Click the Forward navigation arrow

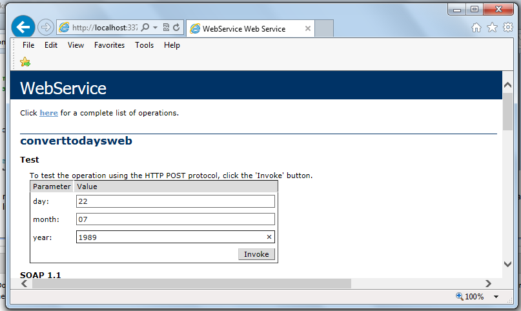[46, 27]
